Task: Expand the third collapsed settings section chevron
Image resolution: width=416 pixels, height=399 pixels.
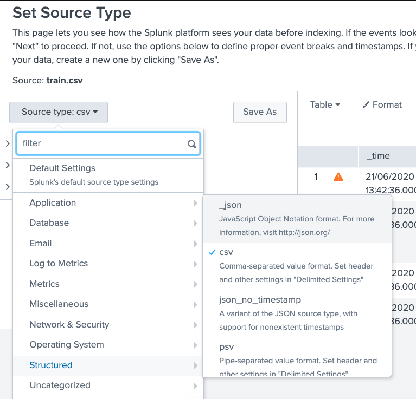Action: (x=8, y=187)
